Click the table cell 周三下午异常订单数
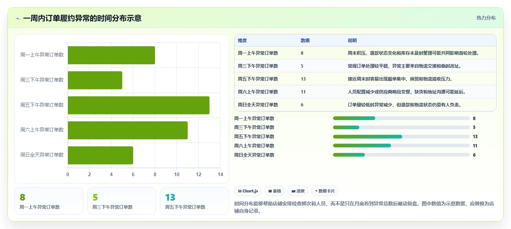 [258, 66]
